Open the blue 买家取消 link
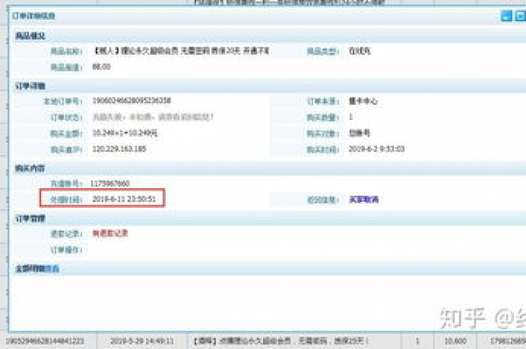This screenshot has width=526, height=349. pyautogui.click(x=364, y=199)
